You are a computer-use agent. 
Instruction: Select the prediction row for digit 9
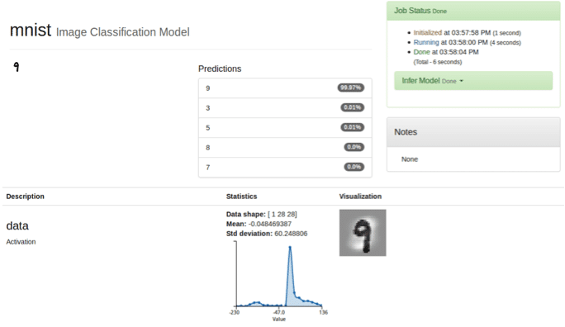285,88
